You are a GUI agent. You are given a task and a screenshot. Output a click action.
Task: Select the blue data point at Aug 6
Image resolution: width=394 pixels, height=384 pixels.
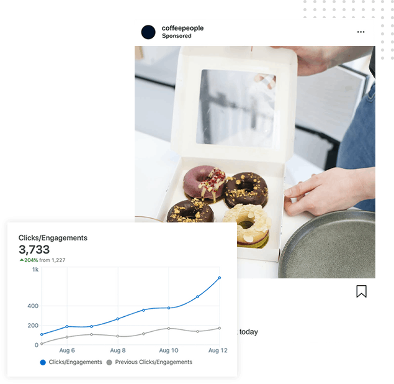pos(67,327)
